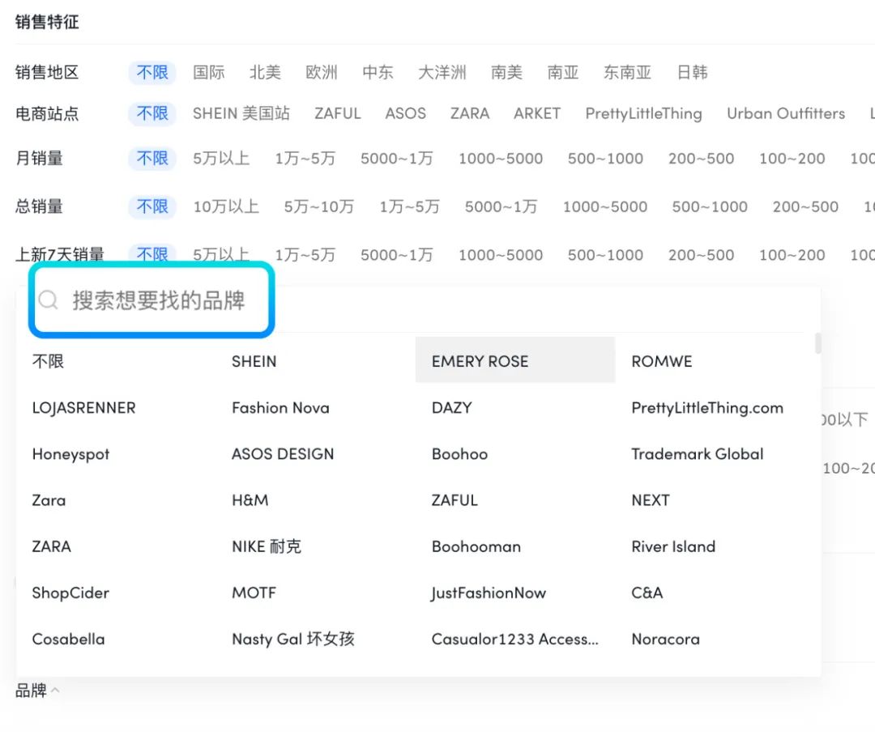This screenshot has height=748, width=875.
Task: Choose DAZY brand option
Action: tap(451, 407)
